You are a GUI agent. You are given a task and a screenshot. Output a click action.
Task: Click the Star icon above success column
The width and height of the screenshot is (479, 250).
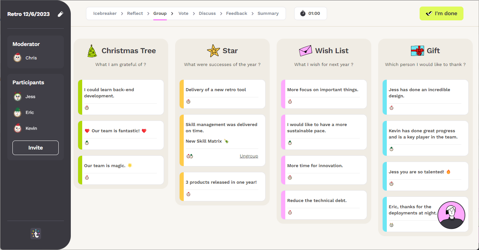coord(213,51)
